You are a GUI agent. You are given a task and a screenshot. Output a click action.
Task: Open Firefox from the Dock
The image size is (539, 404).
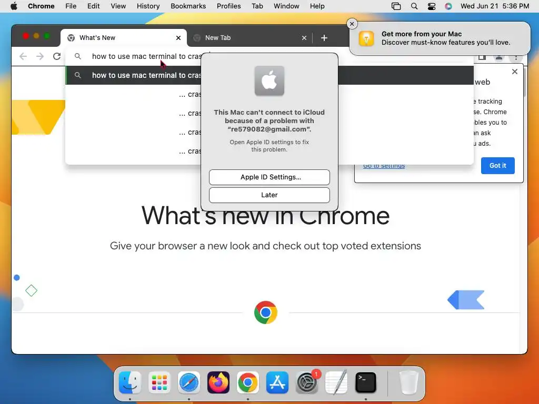218,382
